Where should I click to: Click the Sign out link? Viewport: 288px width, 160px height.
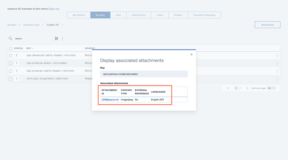click(x=54, y=9)
